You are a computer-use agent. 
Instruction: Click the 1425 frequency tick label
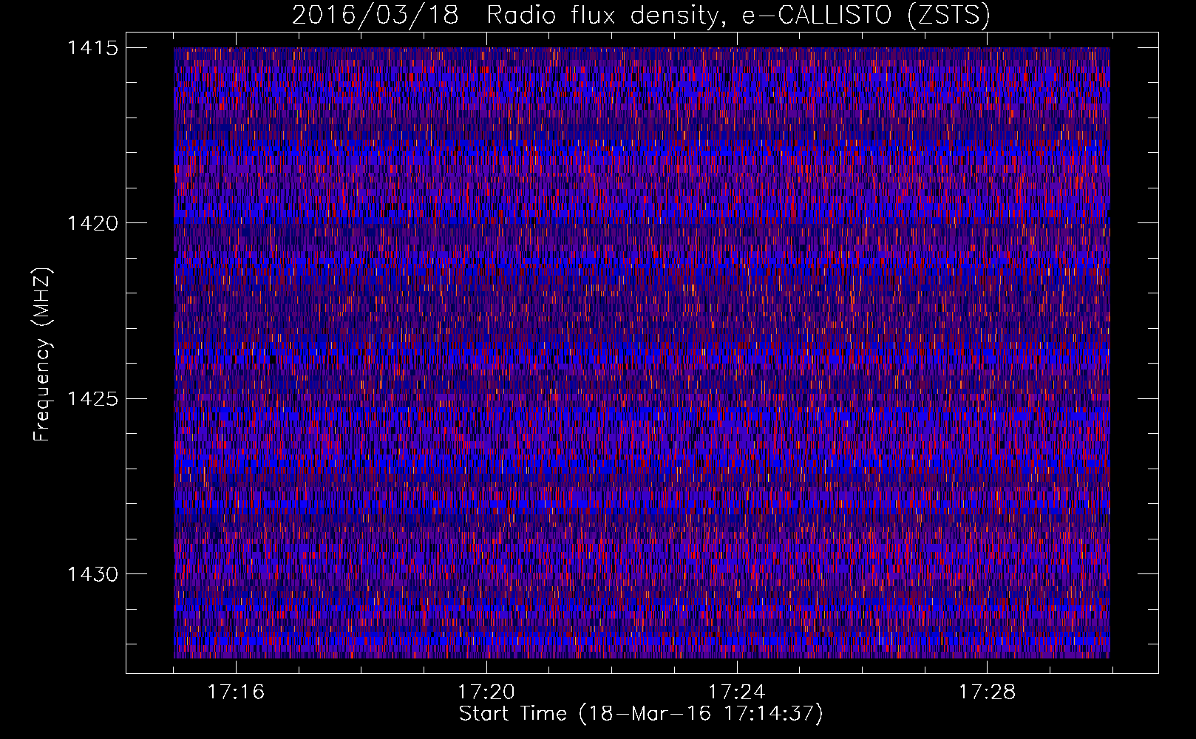pos(93,399)
